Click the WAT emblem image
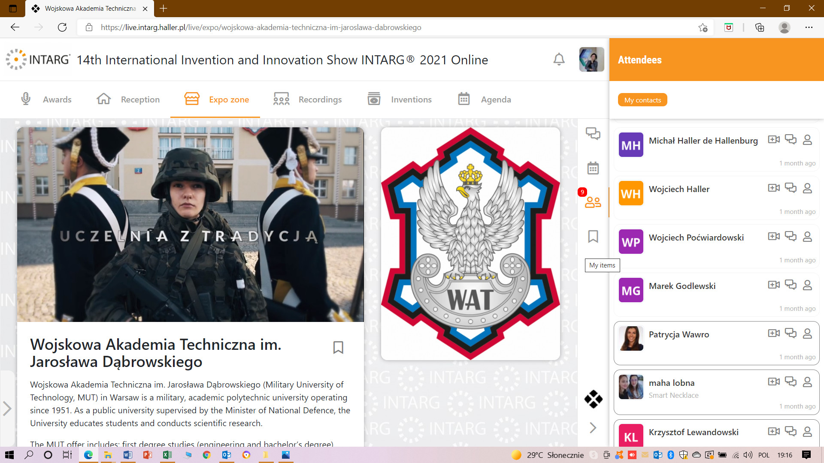Screen dimensions: 824x463 (470, 244)
